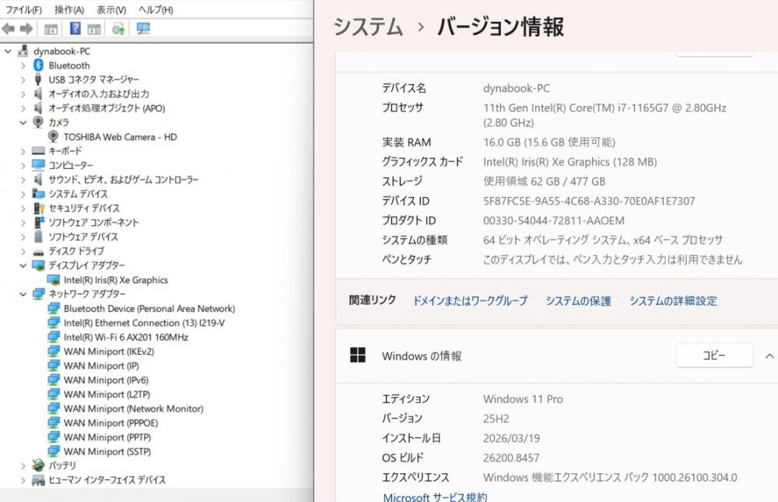Select WAN Miniport (L2TP)
The image size is (778, 502).
click(x=107, y=395)
